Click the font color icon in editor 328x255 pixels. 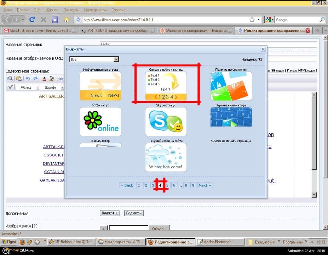pos(44,79)
